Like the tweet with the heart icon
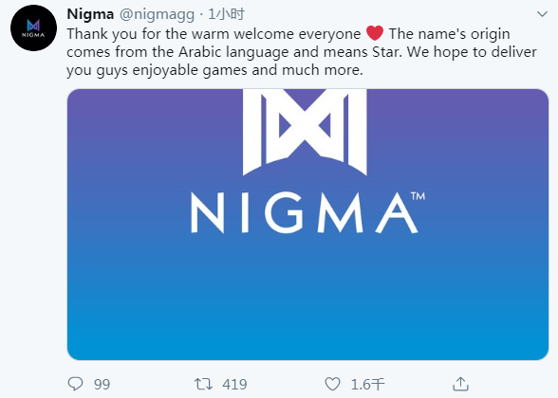 [x=332, y=384]
